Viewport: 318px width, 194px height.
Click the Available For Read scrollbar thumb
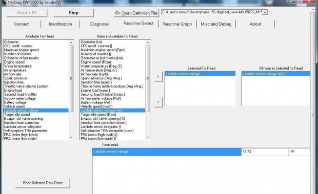[71, 78]
